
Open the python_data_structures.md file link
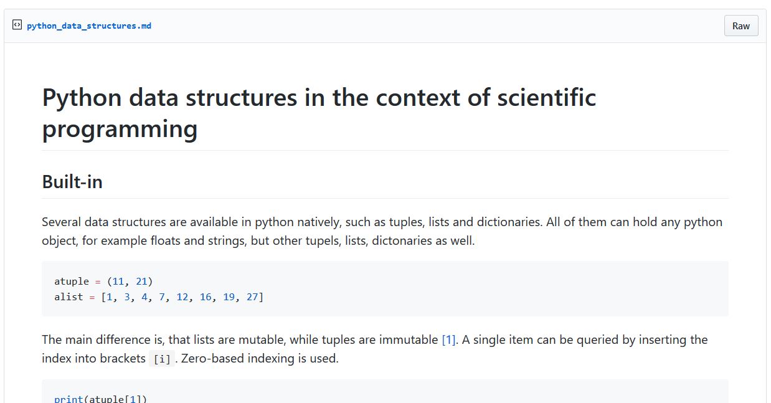point(89,26)
